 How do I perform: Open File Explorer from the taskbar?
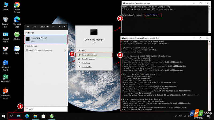click(35, 116)
